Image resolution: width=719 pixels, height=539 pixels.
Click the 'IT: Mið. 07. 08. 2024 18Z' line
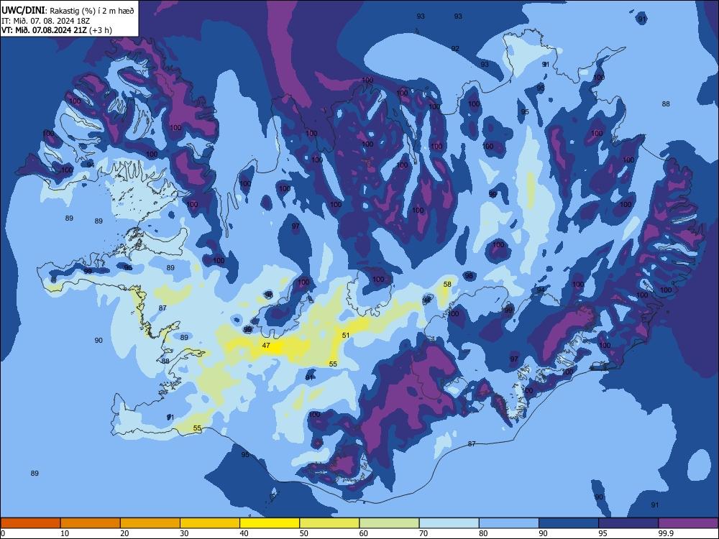pos(46,21)
